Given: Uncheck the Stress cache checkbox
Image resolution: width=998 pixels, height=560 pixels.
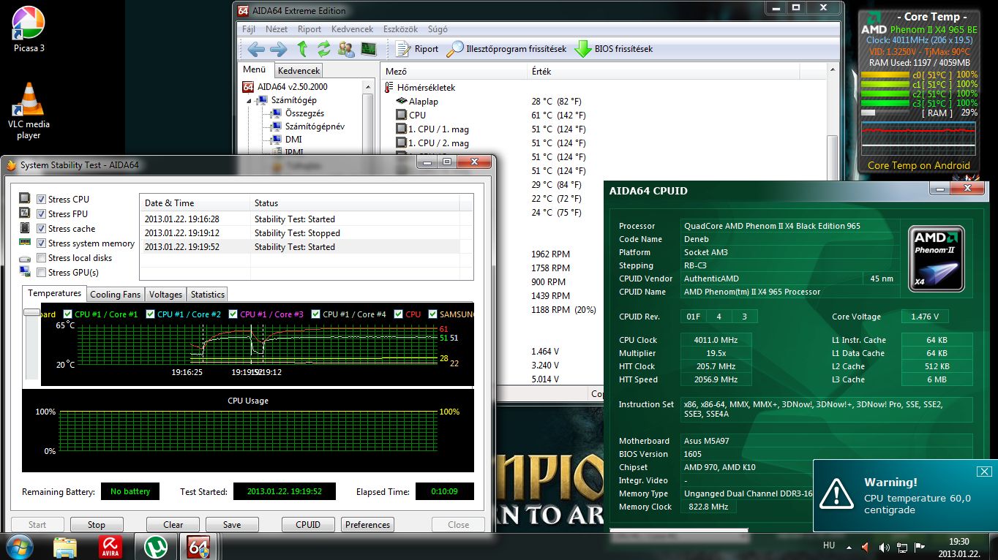Looking at the screenshot, I should pyautogui.click(x=42, y=229).
